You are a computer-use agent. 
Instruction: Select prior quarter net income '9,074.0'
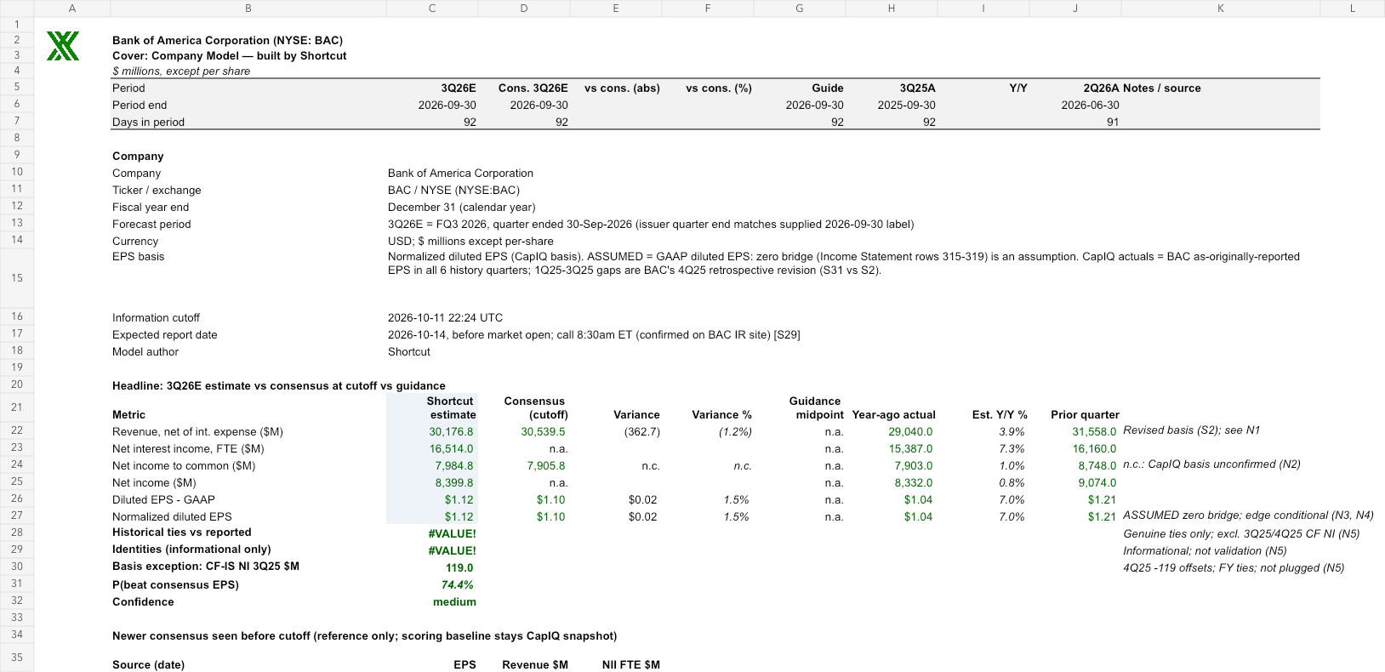coord(1097,483)
